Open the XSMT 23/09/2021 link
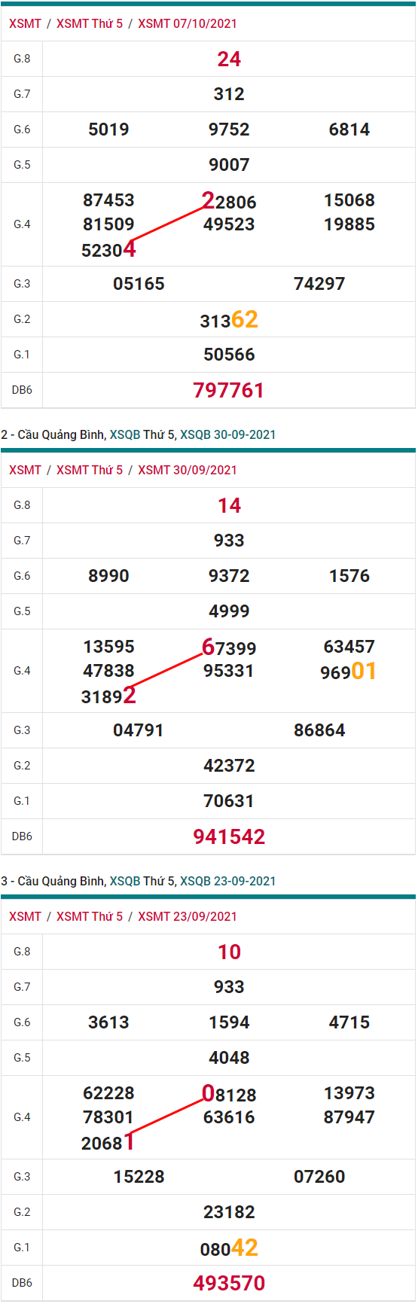Screen dimensions: 418x1304 [x=188, y=916]
